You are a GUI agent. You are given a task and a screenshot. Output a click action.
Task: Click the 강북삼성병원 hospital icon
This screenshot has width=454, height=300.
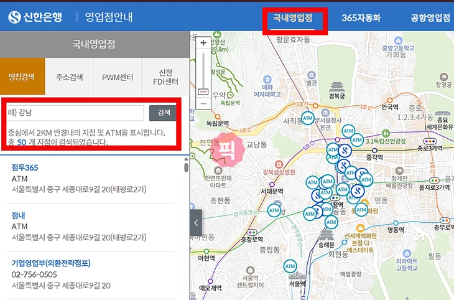(279, 165)
